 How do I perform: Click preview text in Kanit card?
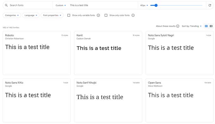[99, 48]
